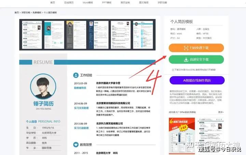Click the 工作经验 person icon in resume
Screen dimensions: 246x155
(x=76, y=75)
